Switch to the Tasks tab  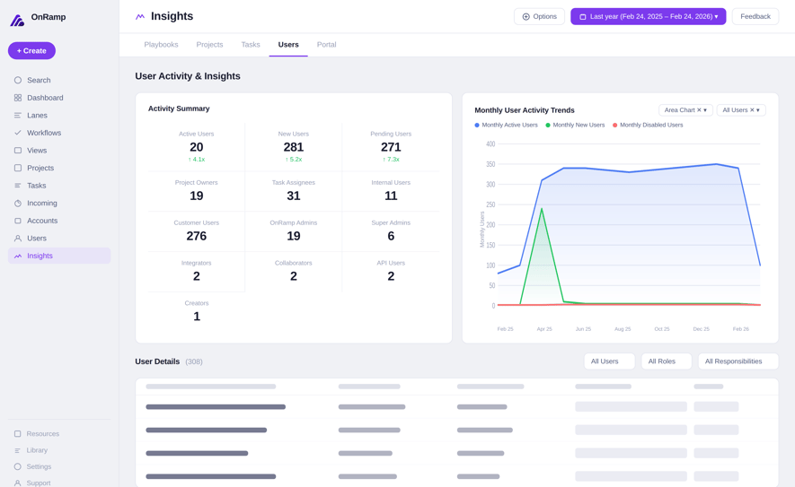click(x=251, y=45)
